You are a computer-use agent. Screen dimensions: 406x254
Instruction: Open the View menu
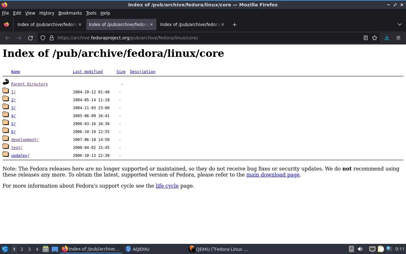point(30,13)
